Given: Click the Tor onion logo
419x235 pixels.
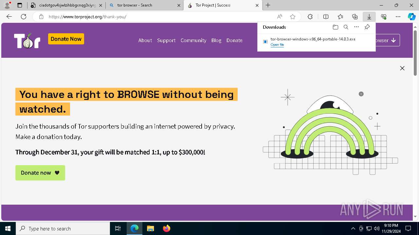Looking at the screenshot, I should pyautogui.click(x=27, y=40).
